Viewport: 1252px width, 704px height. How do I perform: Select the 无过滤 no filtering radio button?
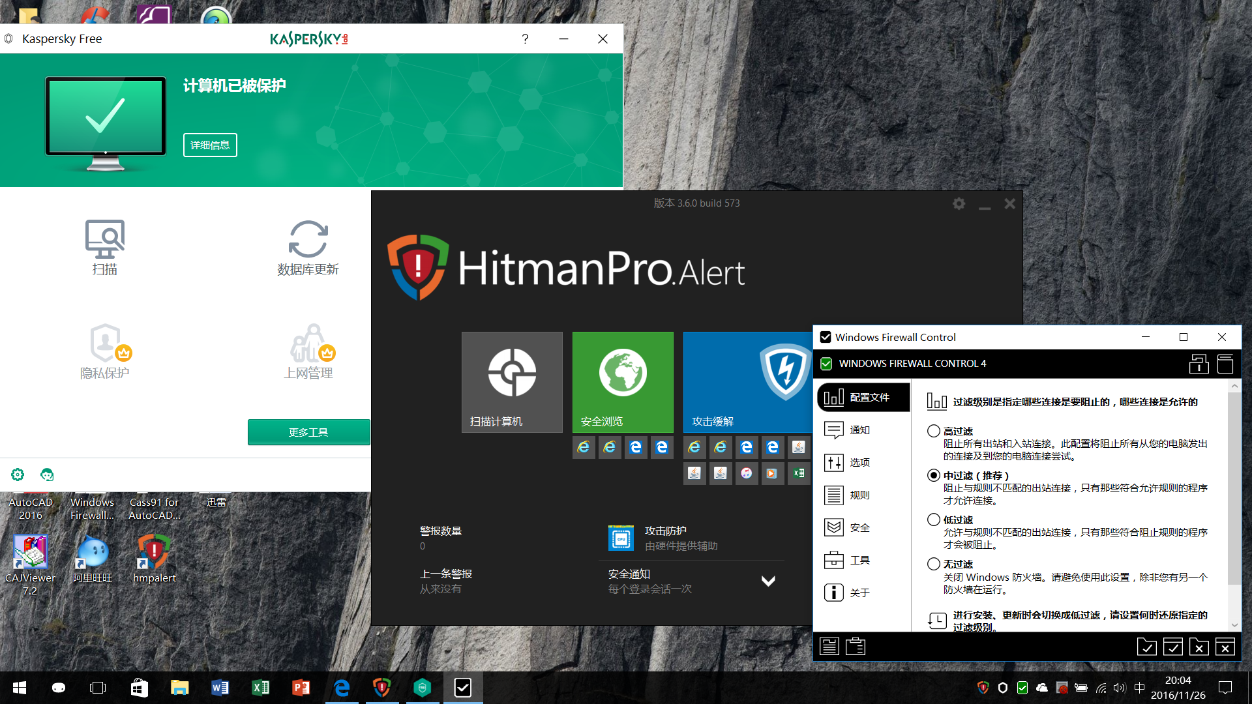click(x=934, y=564)
